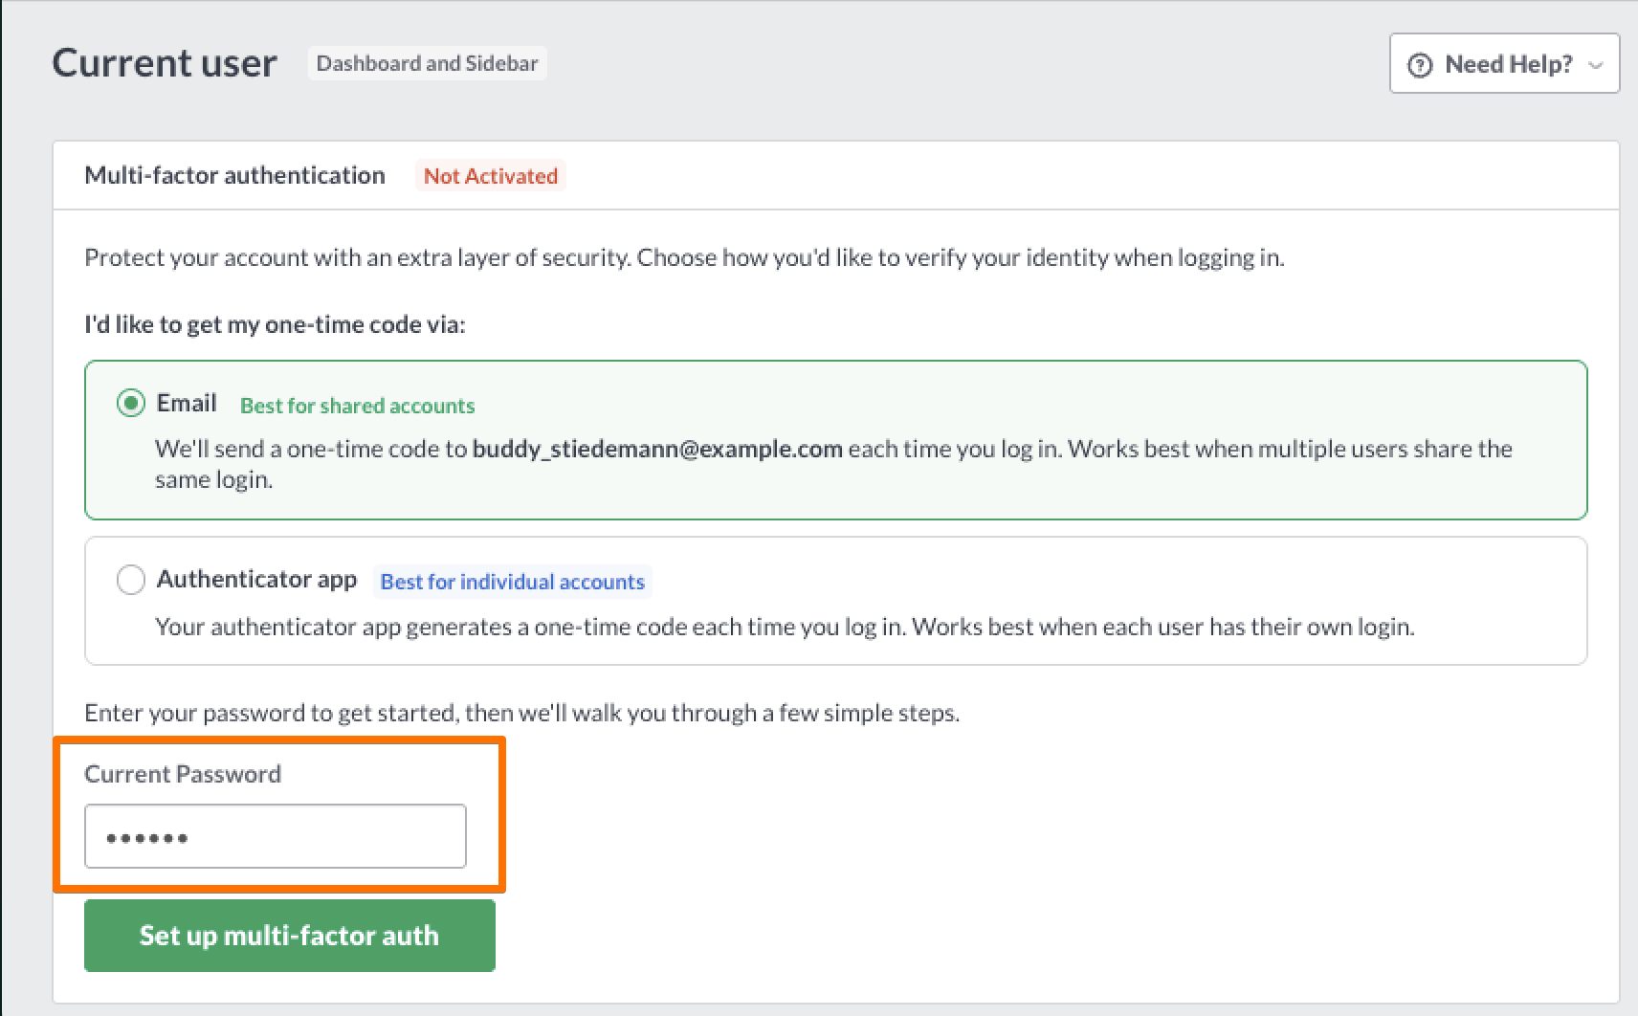Expand the Need Help? dropdown chevron

1595,65
